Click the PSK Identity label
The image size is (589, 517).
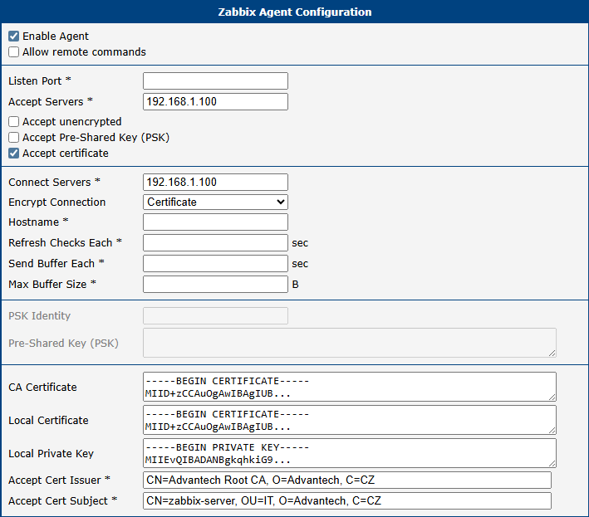click(39, 316)
